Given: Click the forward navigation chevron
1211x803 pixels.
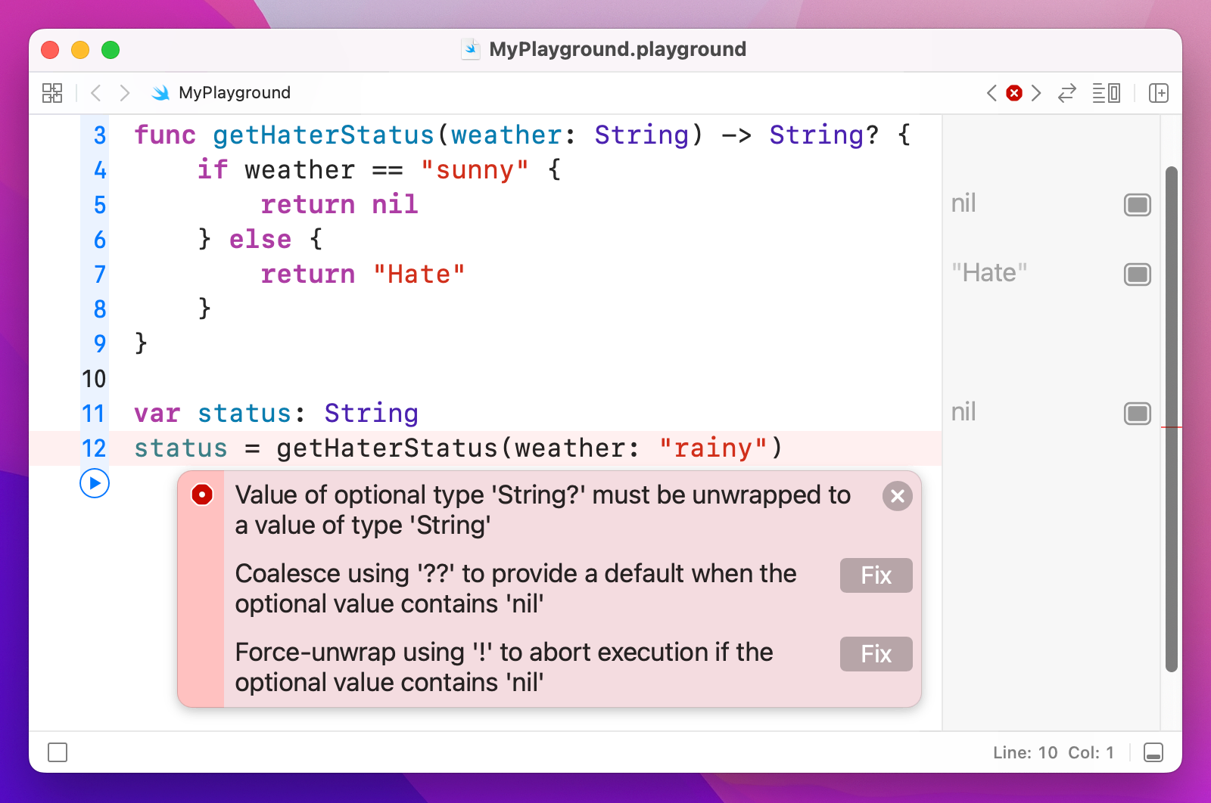Looking at the screenshot, I should (125, 93).
